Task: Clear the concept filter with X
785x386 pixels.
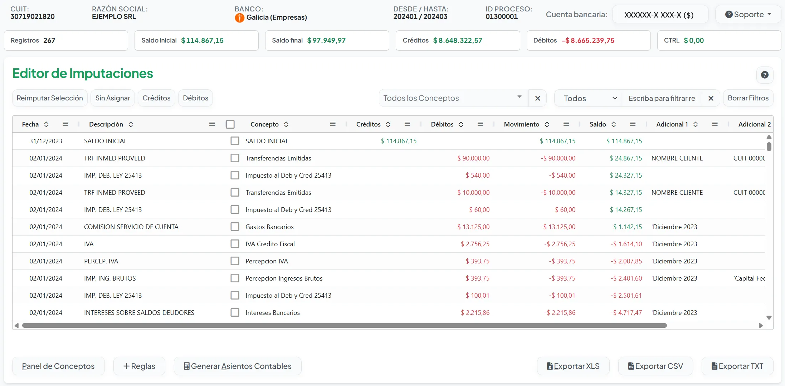Action: click(538, 98)
